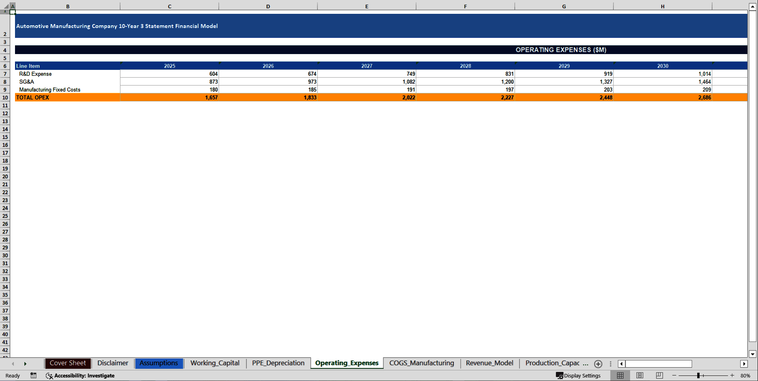
Task: Switch to Normal view in status bar
Action: (x=620, y=375)
